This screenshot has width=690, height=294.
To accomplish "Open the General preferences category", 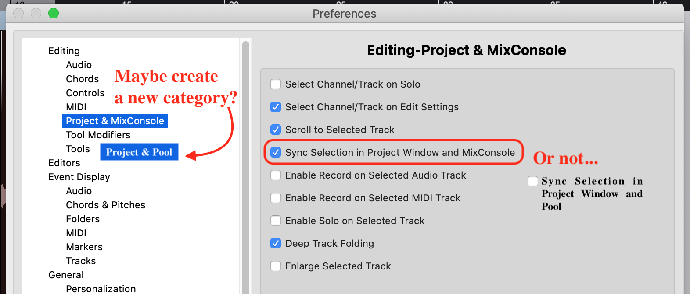I will (66, 275).
